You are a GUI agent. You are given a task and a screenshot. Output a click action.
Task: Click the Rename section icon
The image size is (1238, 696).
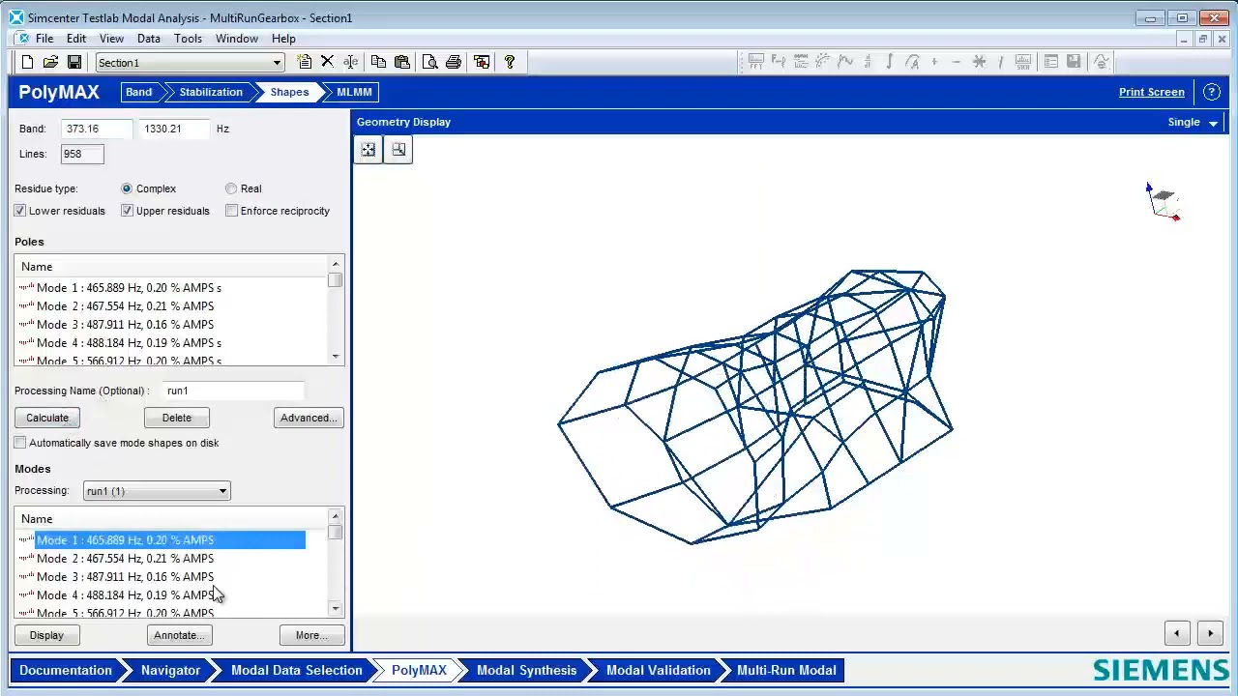(x=350, y=62)
